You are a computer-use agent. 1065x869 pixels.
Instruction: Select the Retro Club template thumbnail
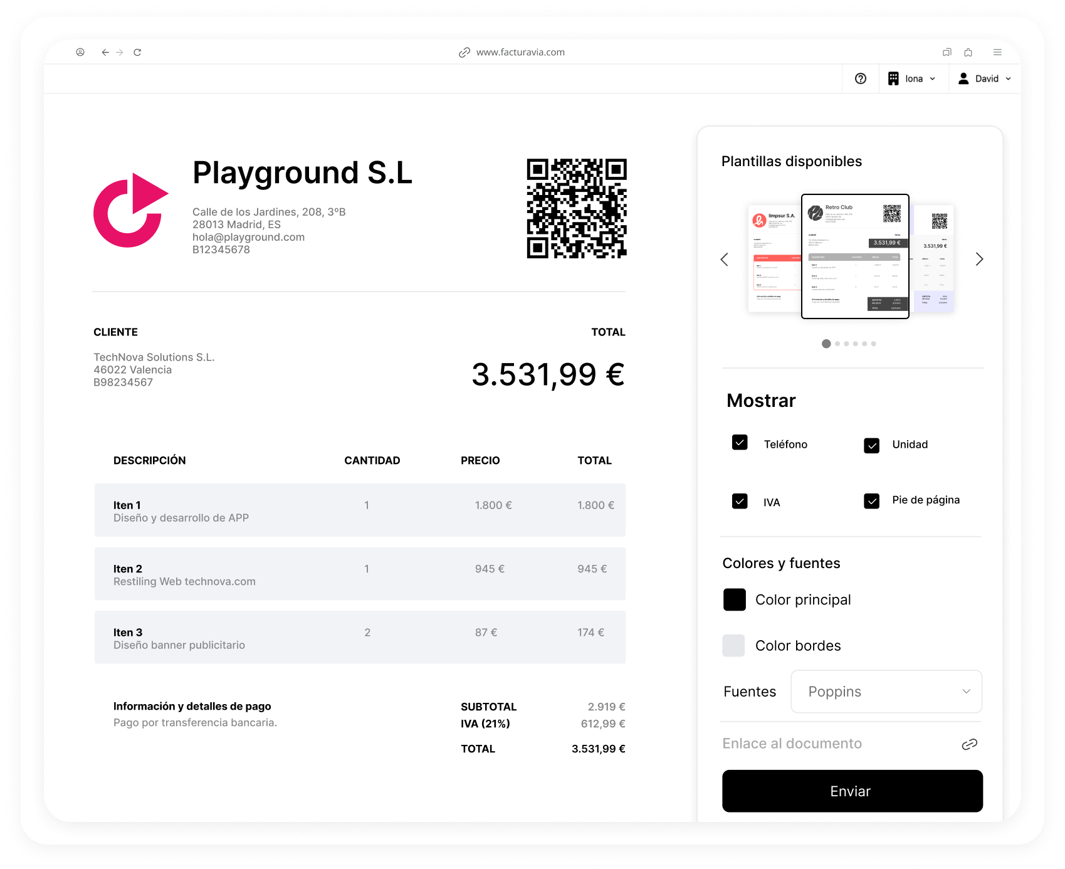coord(855,256)
